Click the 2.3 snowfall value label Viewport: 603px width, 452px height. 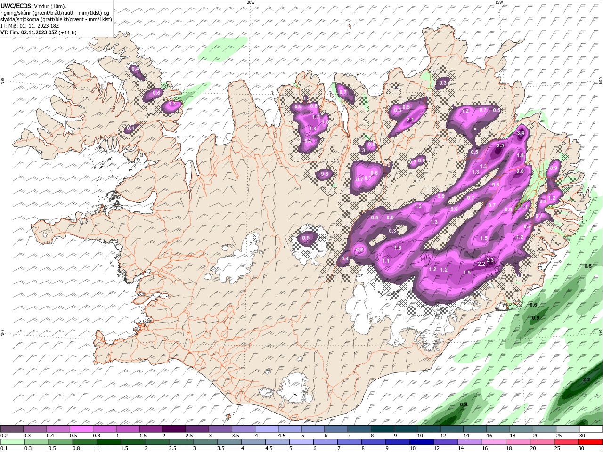[x=490, y=260]
